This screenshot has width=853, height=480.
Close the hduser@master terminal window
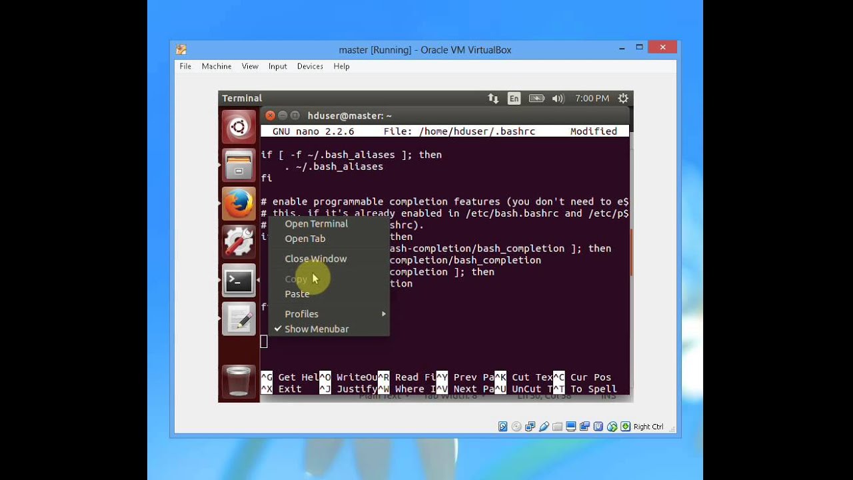click(x=271, y=115)
